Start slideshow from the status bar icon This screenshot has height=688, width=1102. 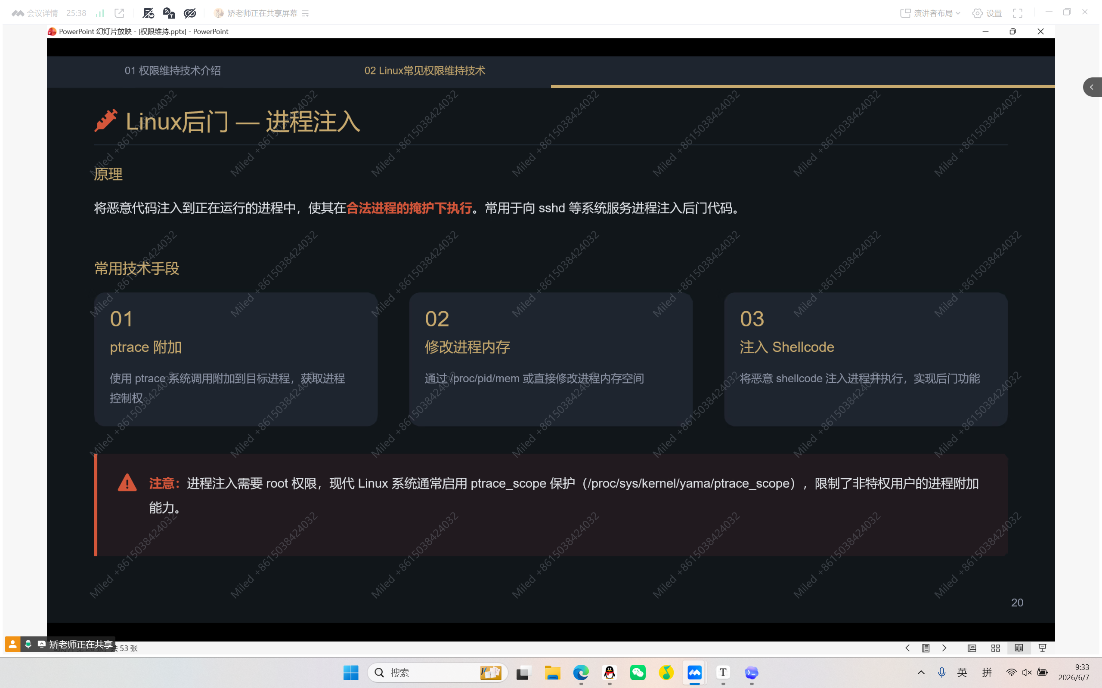1042,648
